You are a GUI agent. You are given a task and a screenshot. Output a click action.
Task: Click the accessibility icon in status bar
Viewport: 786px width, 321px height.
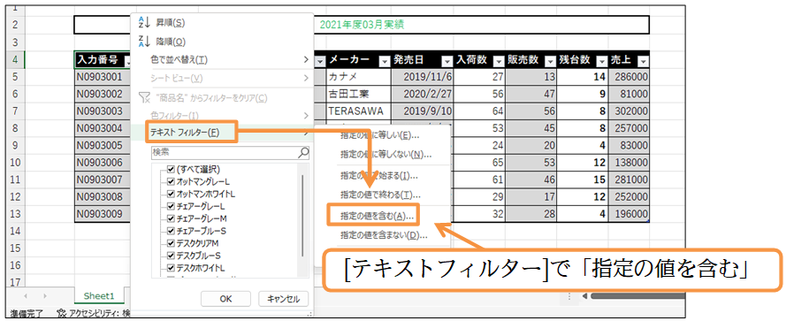click(x=62, y=314)
